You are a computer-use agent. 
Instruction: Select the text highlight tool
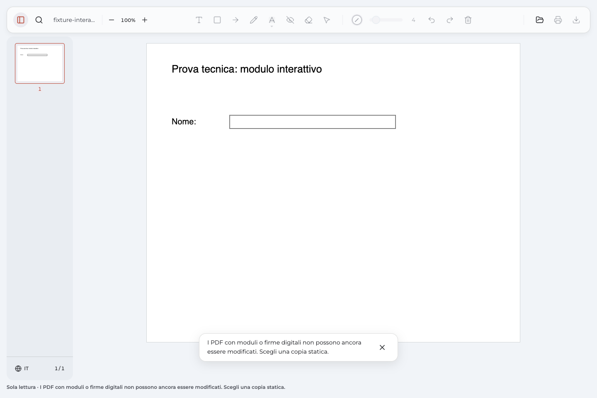272,20
